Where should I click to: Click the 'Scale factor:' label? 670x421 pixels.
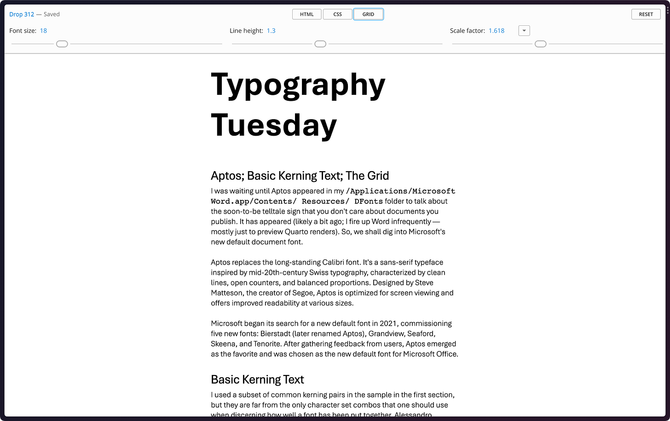click(468, 31)
